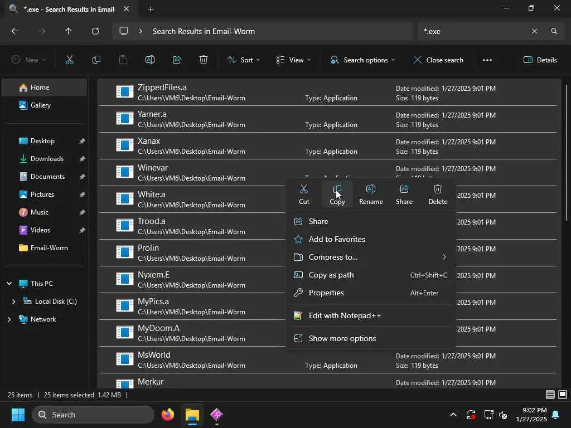
Task: Open Home in navigation pane
Action: pos(45,87)
